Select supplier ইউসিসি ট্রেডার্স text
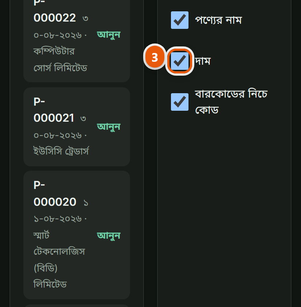 pos(61,151)
